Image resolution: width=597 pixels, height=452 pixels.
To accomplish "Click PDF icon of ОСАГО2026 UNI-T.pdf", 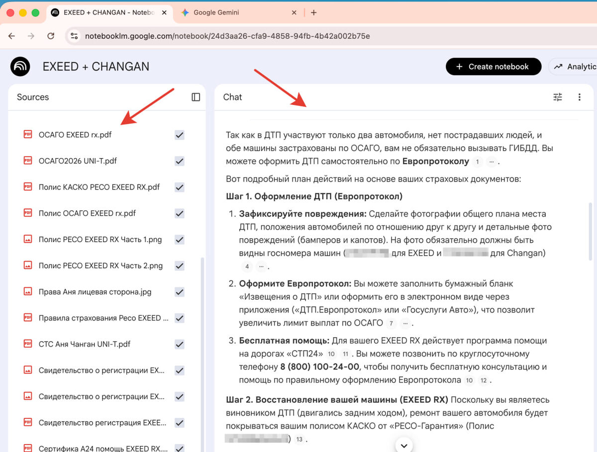I will coord(28,161).
